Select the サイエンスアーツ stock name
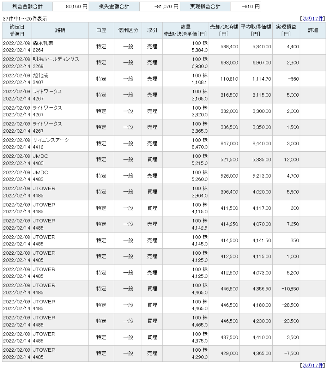 (x=51, y=140)
